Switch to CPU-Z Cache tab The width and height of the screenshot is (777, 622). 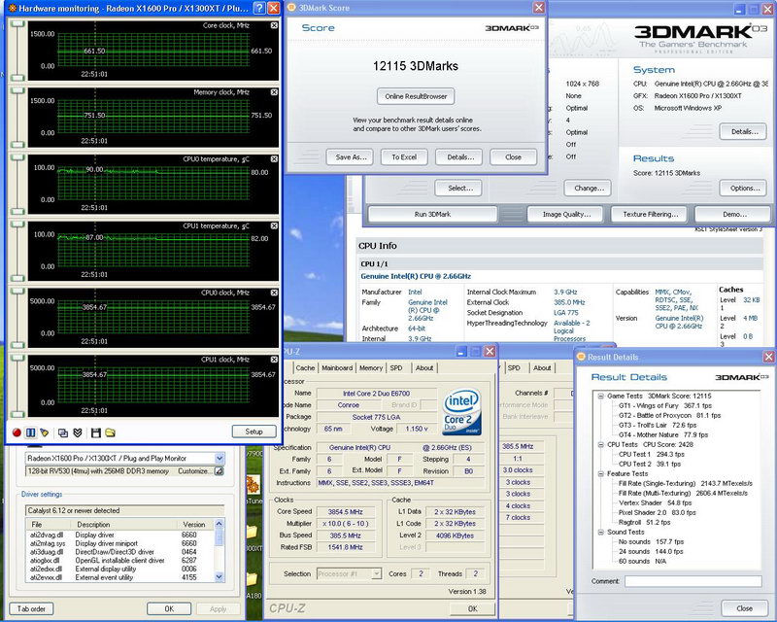click(x=305, y=368)
